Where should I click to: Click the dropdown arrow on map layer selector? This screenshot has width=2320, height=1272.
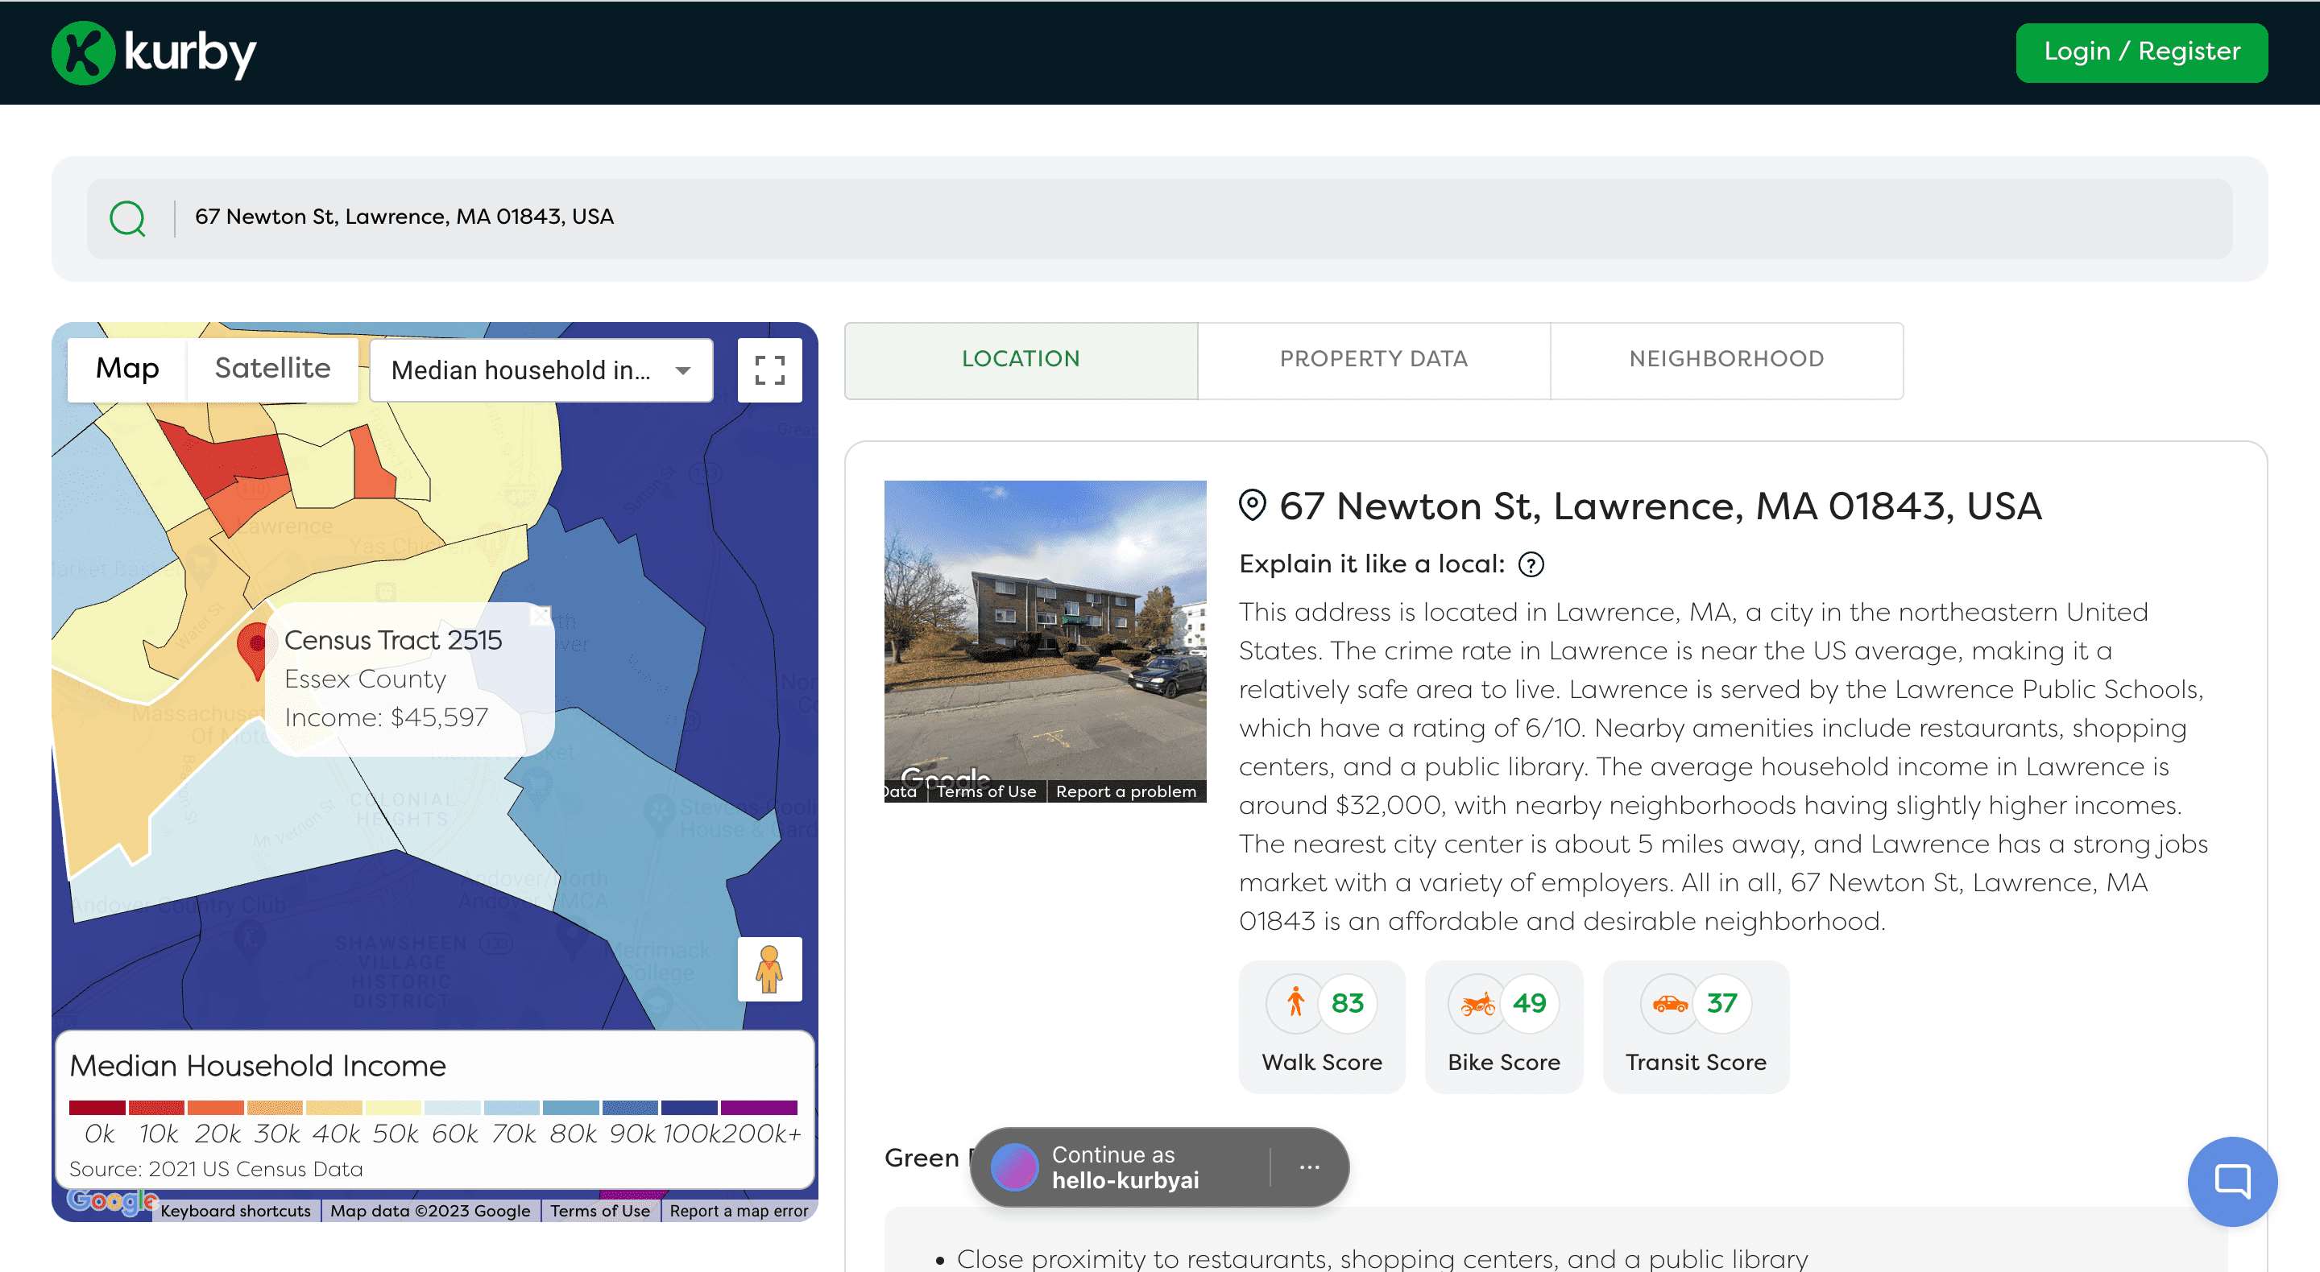(x=682, y=371)
